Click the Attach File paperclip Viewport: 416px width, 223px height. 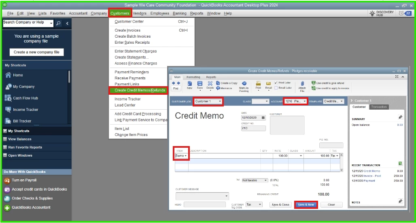(302, 84)
